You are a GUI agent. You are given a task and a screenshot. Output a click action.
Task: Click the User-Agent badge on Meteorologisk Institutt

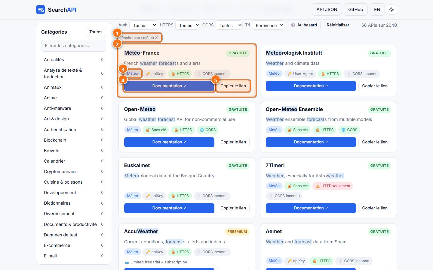click(300, 73)
